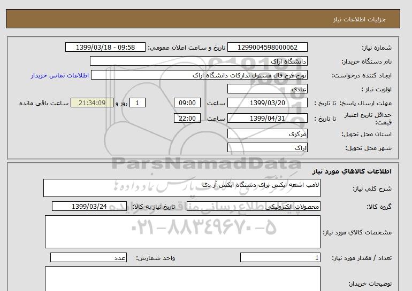Click response deadline time 09:00

pyautogui.click(x=187, y=103)
